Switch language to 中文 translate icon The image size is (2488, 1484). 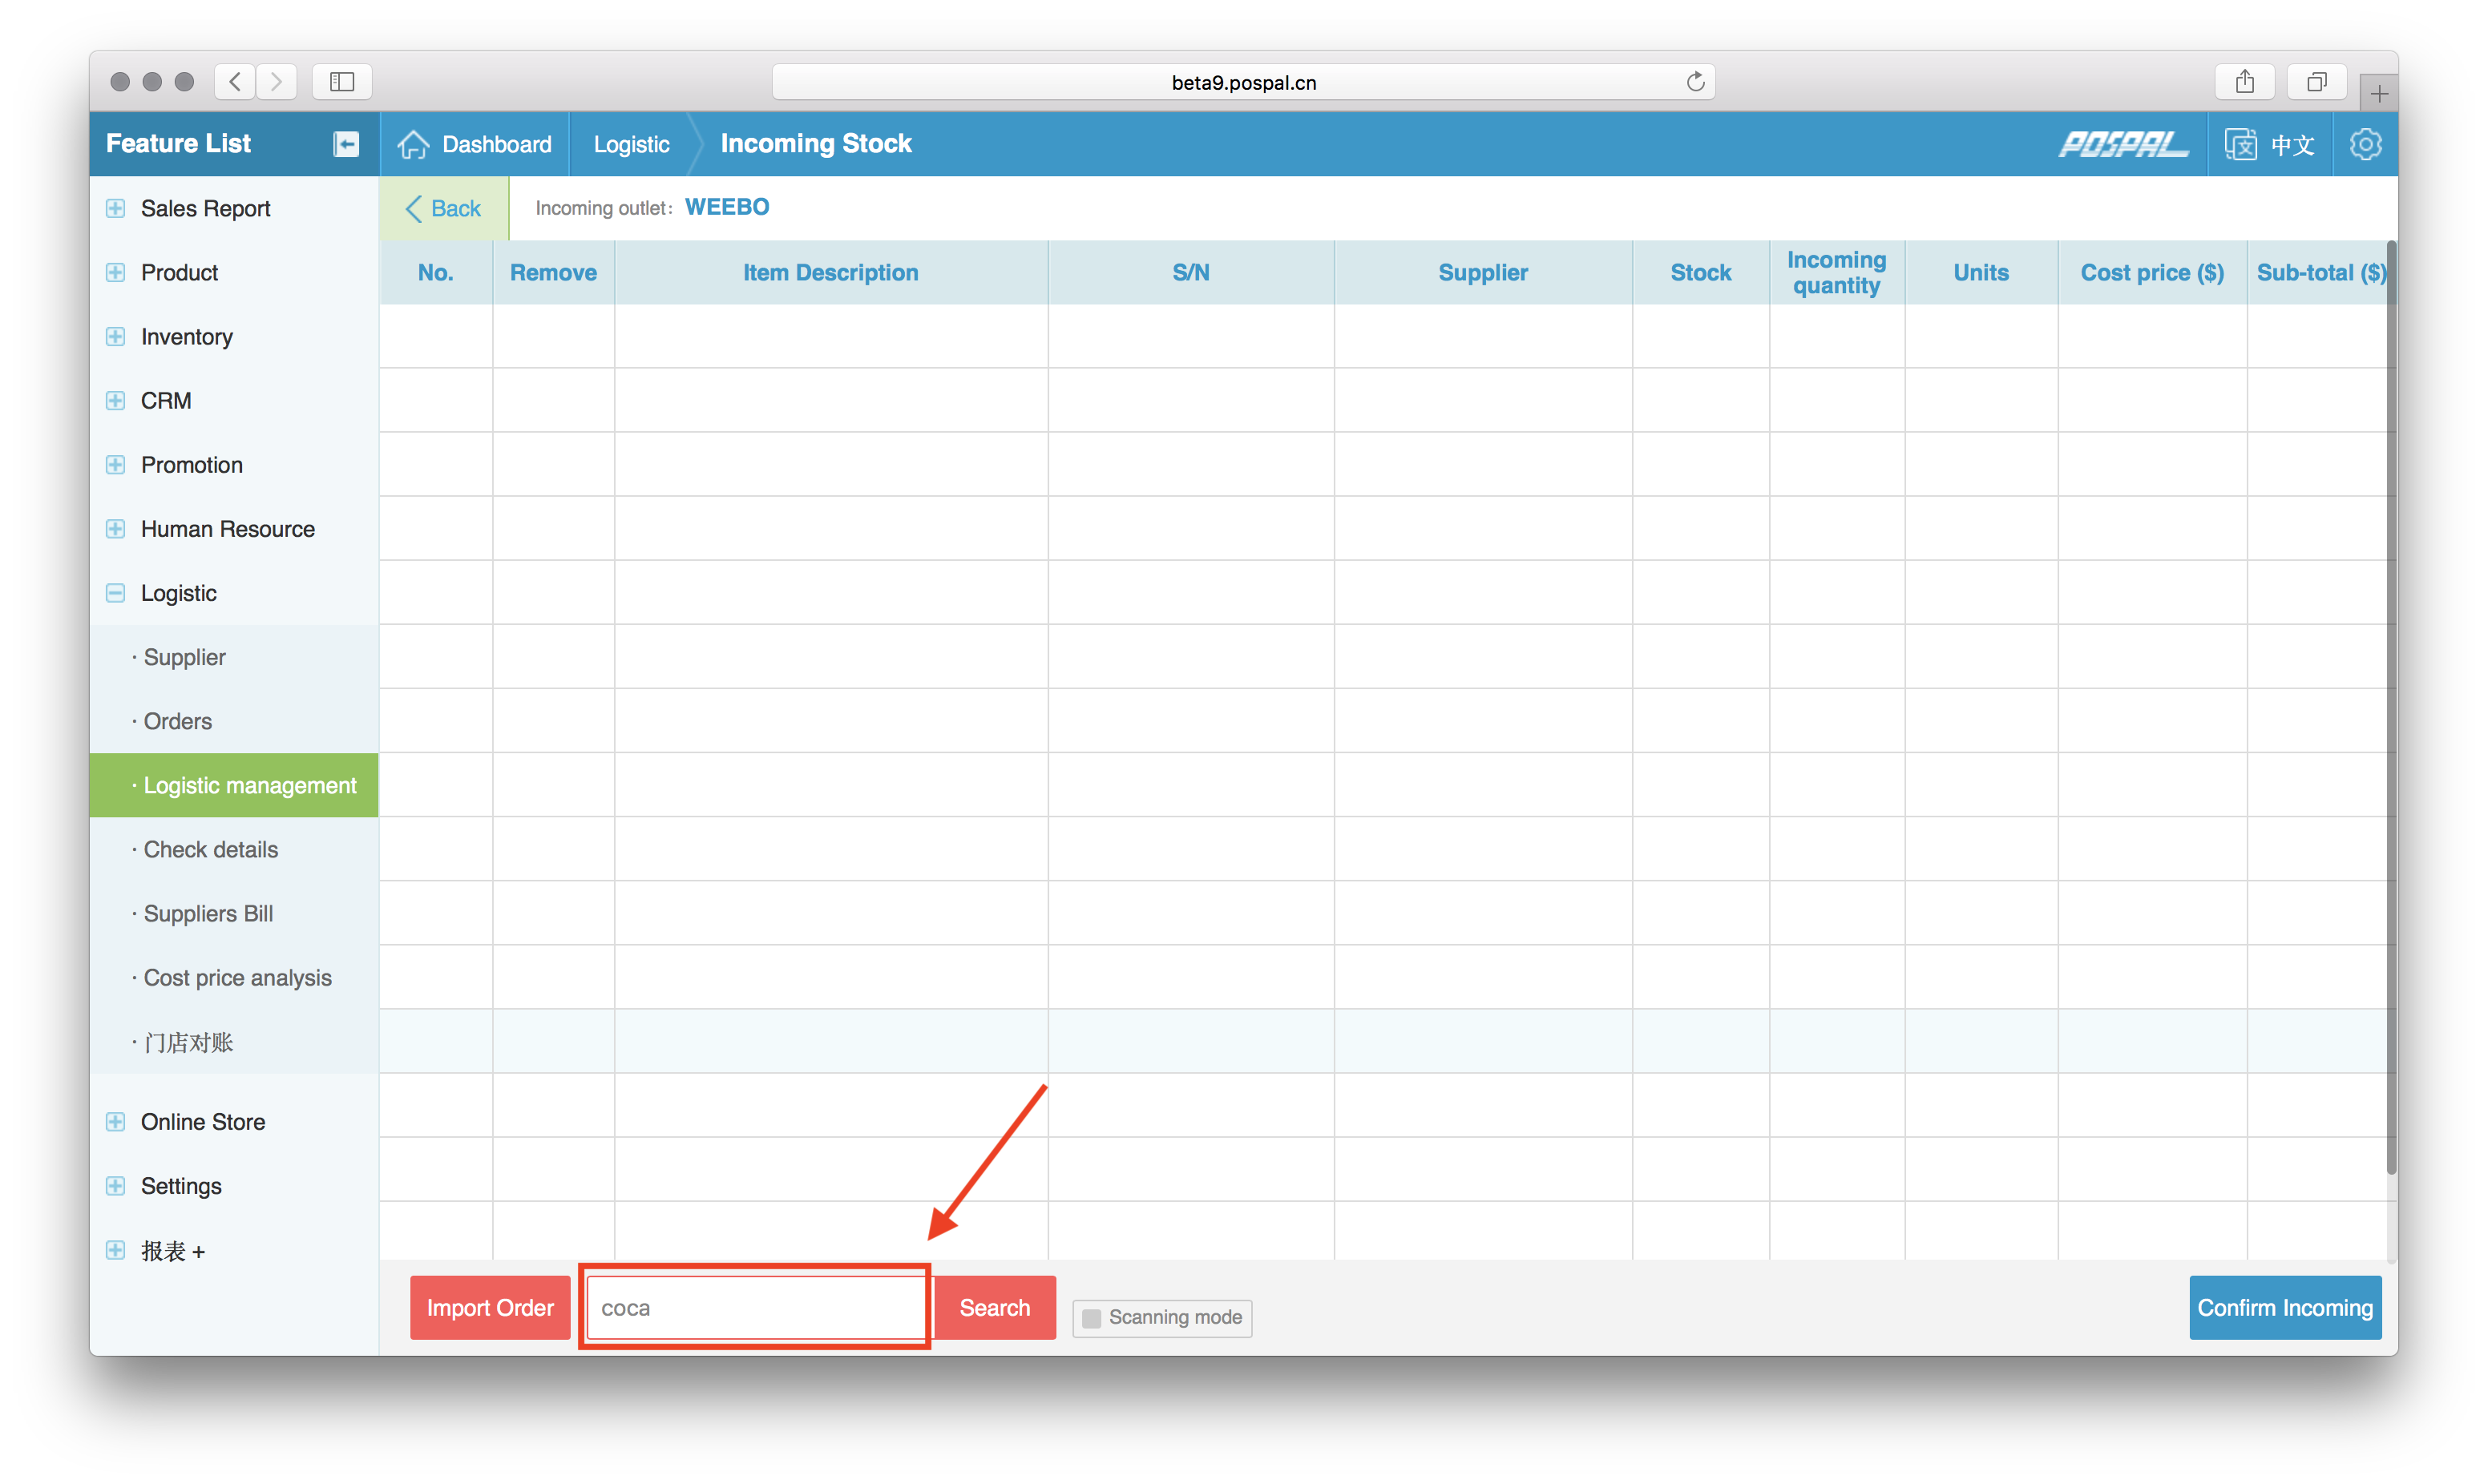click(2241, 144)
